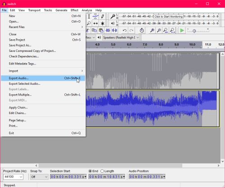
Task: Open the Effect menu
Action: coord(74,10)
